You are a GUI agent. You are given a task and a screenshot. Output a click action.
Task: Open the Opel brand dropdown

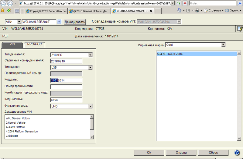223,45
